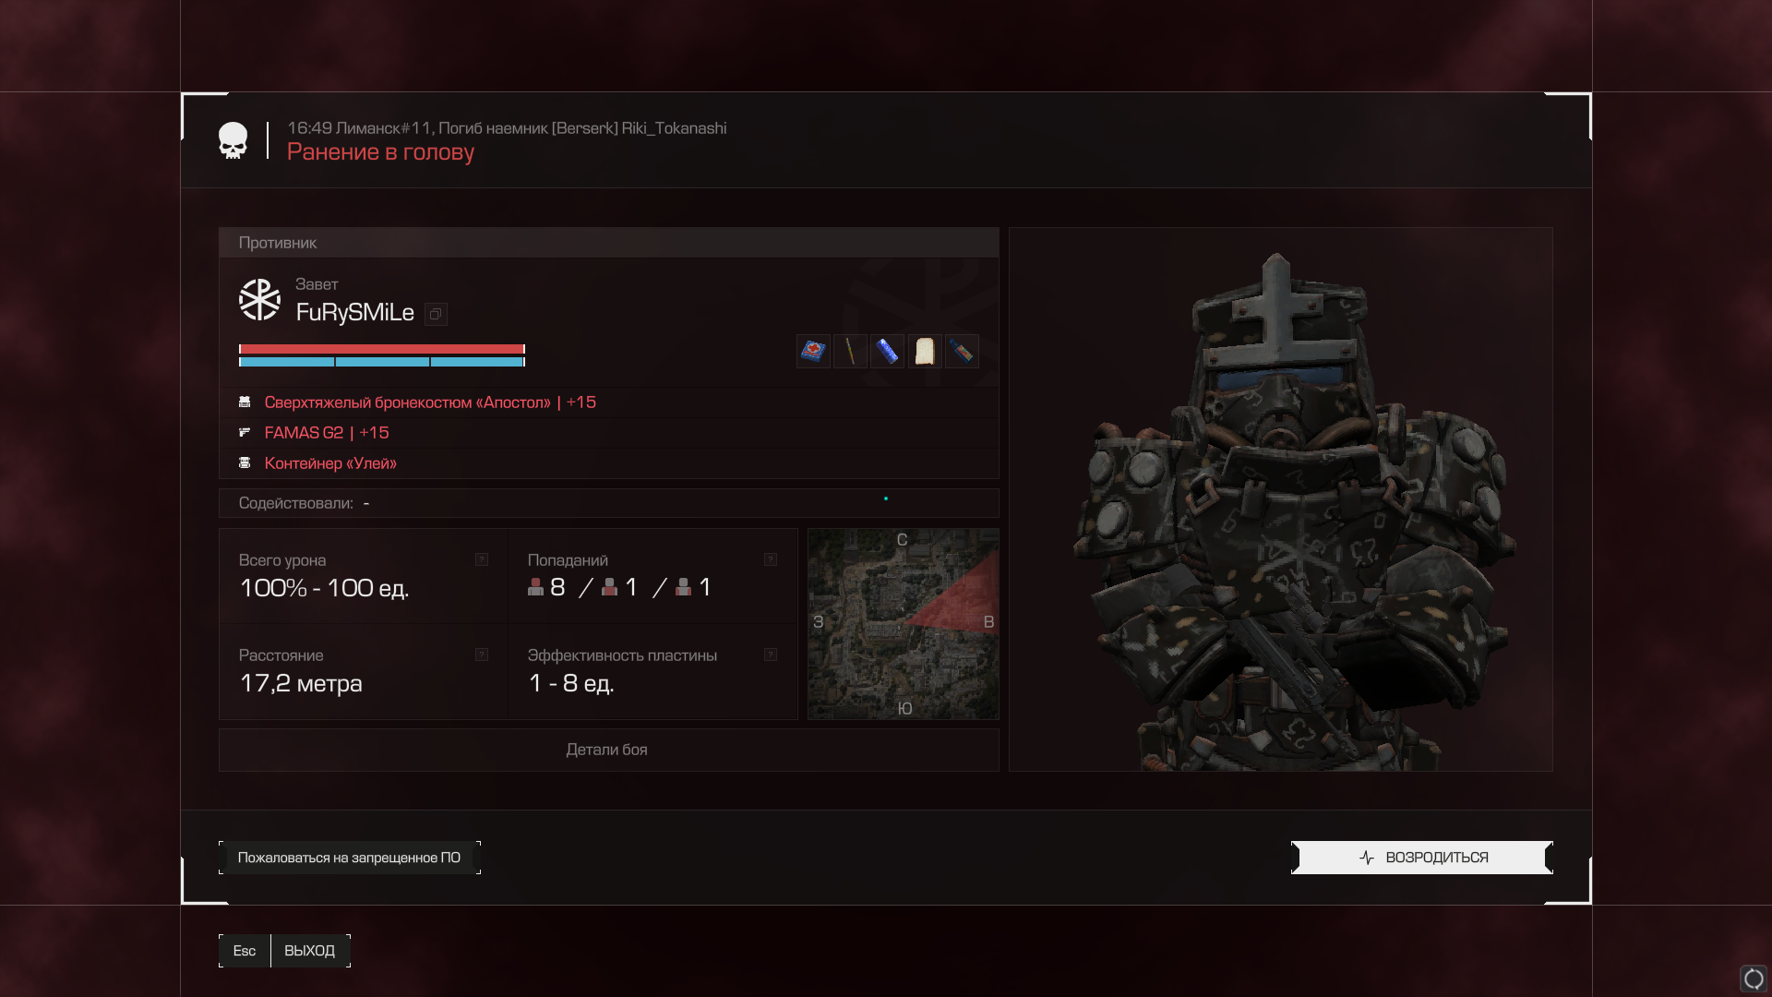Open the Апостол armor suit entry
The height and width of the screenshot is (997, 1772).
pos(430,402)
